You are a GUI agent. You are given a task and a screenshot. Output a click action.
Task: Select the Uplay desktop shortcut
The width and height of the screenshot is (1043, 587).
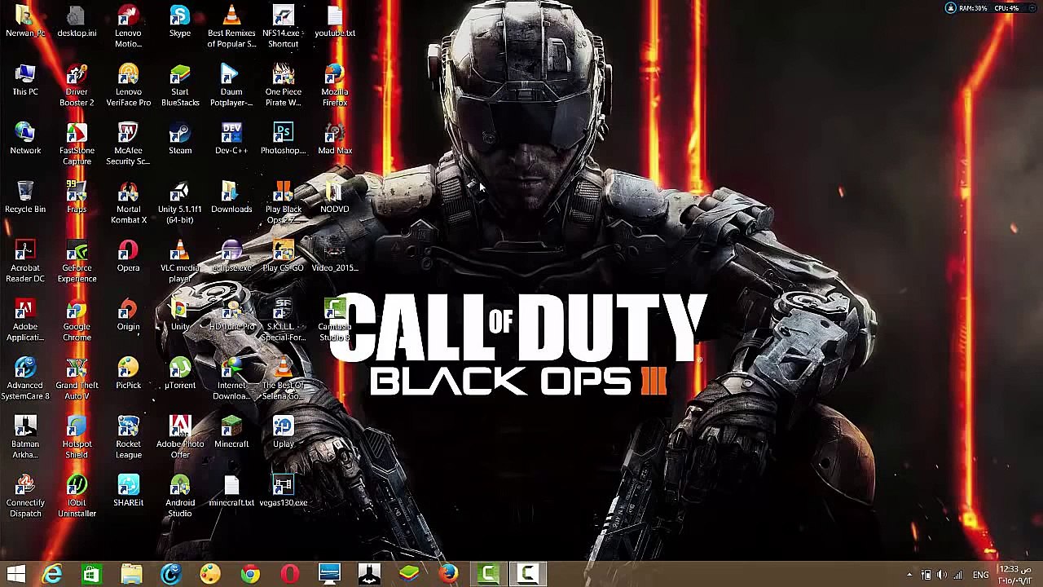point(283,433)
